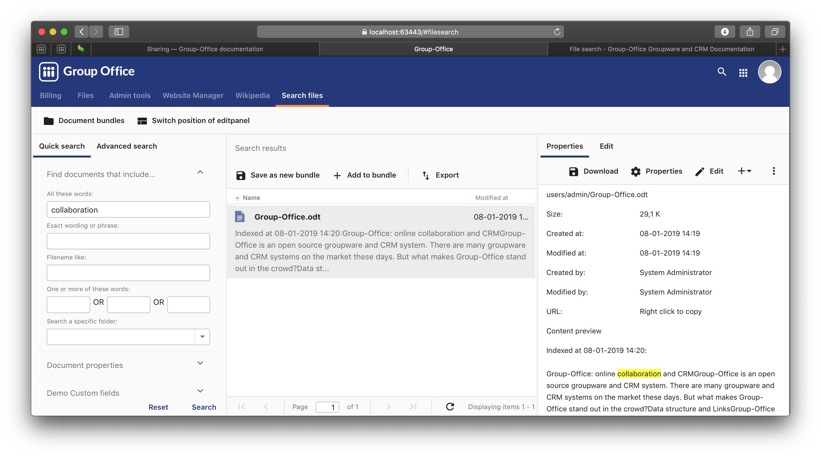This screenshot has width=821, height=457.
Task: Click the Save as new bundle disk icon
Action: (241, 175)
